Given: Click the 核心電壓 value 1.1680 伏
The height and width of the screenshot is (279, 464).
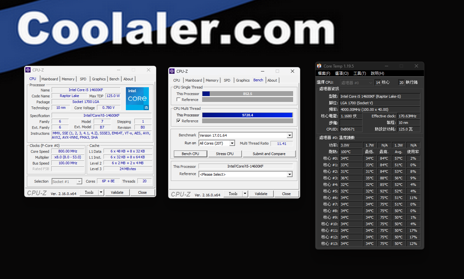Looking at the screenshot, I should tap(351, 116).
